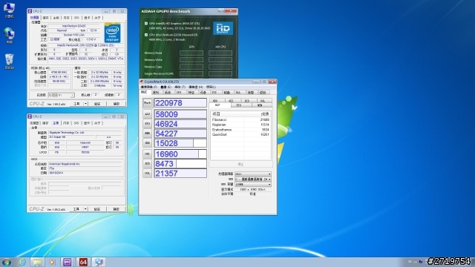
Task: Open tools dropdown arrow in CPU-Z mainboard window
Action: [x=85, y=209]
